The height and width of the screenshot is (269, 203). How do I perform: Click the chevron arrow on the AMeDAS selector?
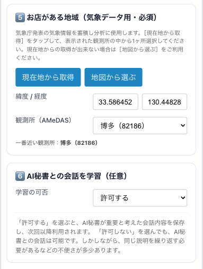click(183, 126)
